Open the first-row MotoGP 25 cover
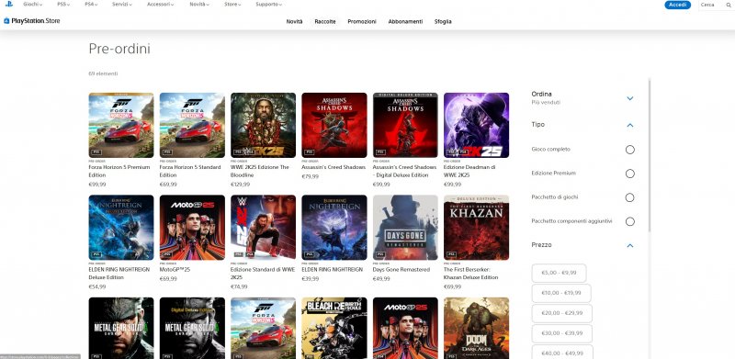This screenshot has width=735, height=359. (x=192, y=228)
